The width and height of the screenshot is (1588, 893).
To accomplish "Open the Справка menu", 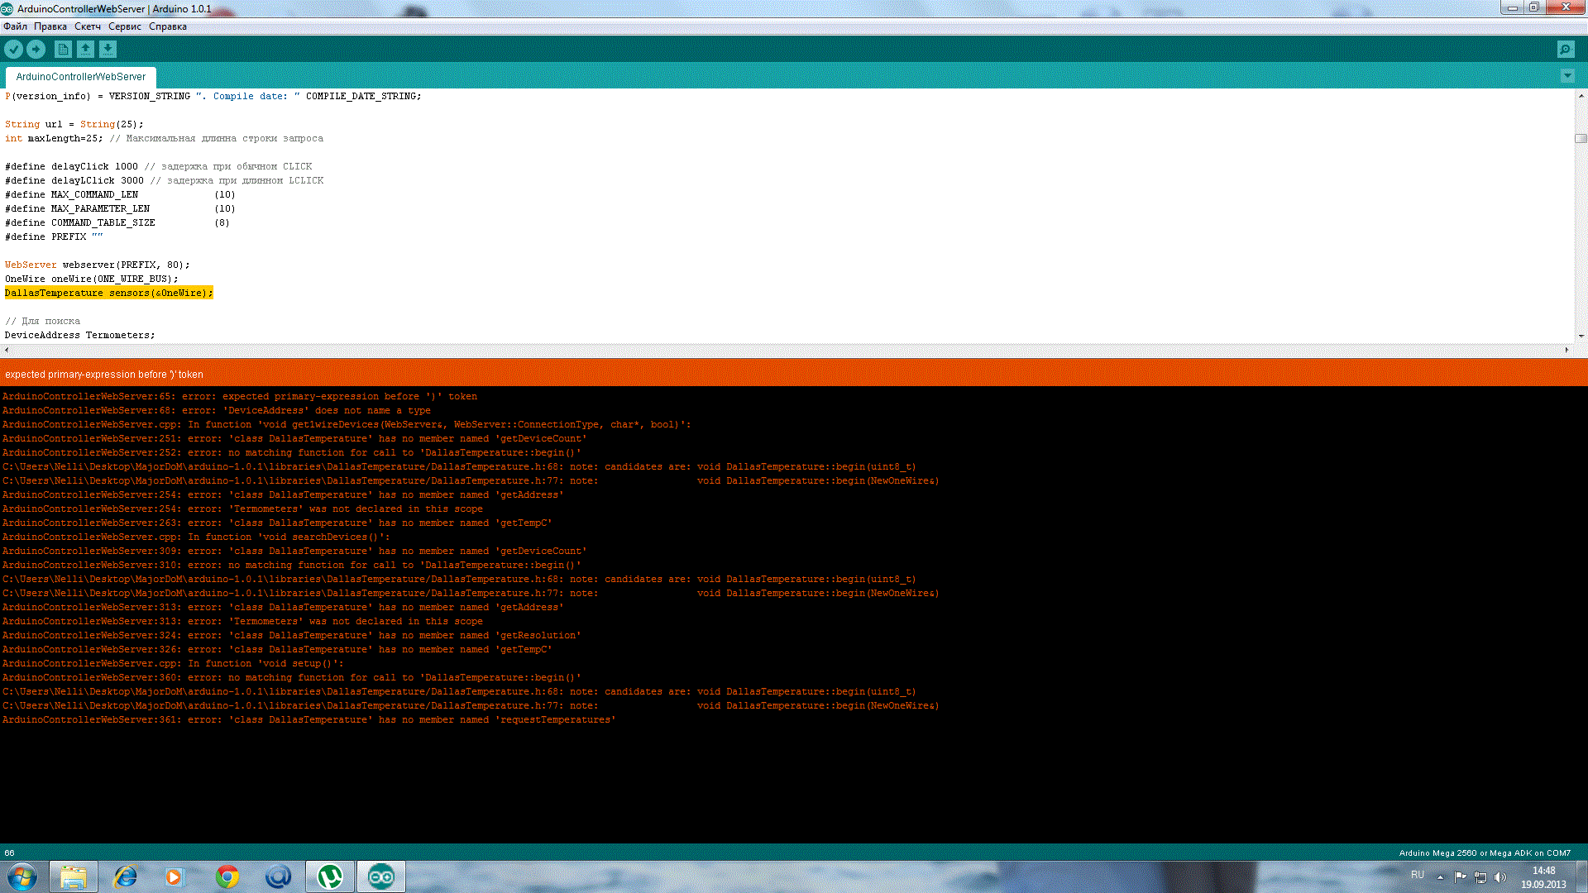I will 167,26.
